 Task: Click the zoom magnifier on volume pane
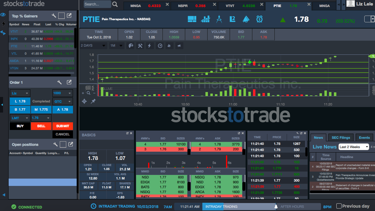coord(88,93)
